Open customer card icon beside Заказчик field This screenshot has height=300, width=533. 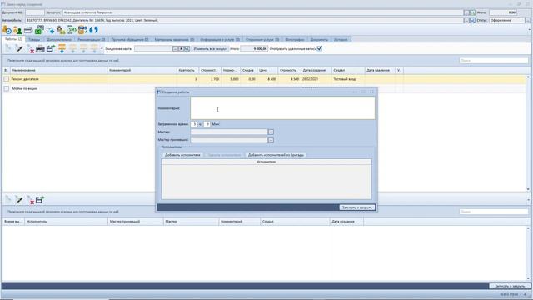[x=472, y=12]
